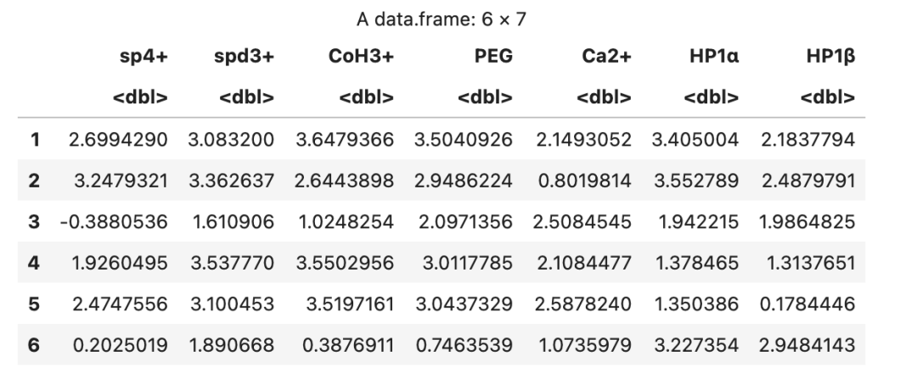Click the Ca2+ column header
The height and width of the screenshot is (373, 917).
pos(606,56)
